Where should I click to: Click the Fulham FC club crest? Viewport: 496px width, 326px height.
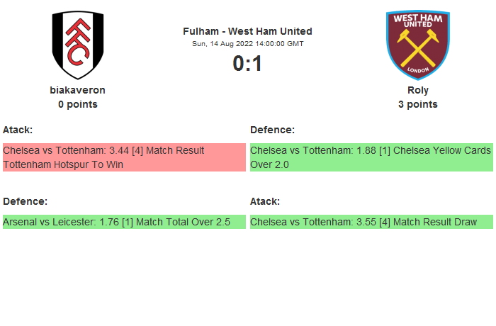click(78, 45)
